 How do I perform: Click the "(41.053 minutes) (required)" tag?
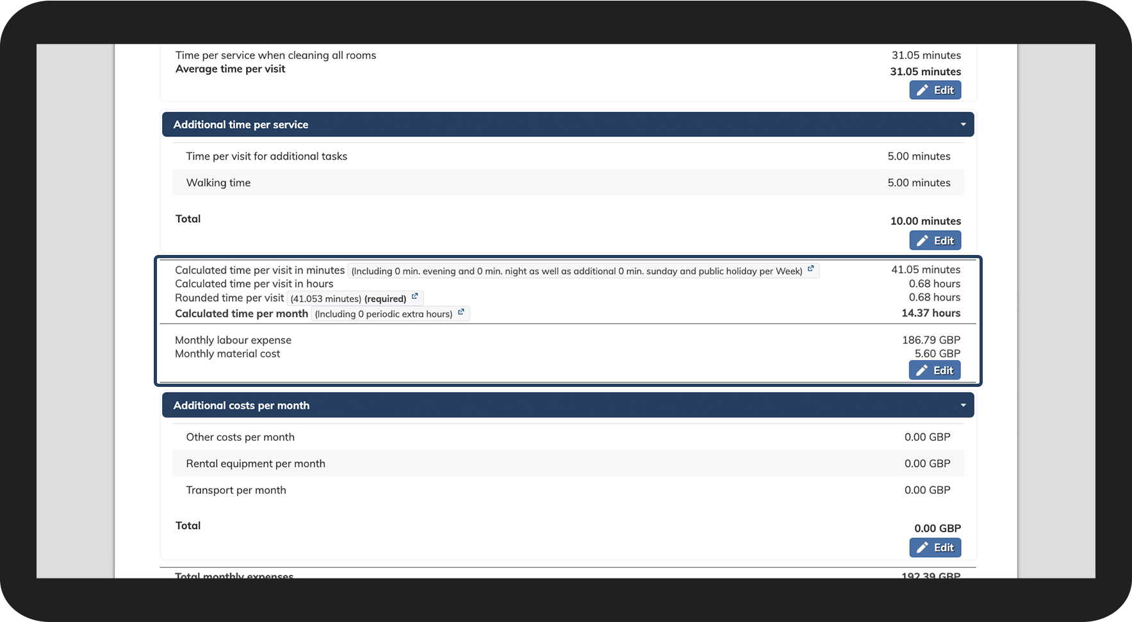click(x=348, y=299)
